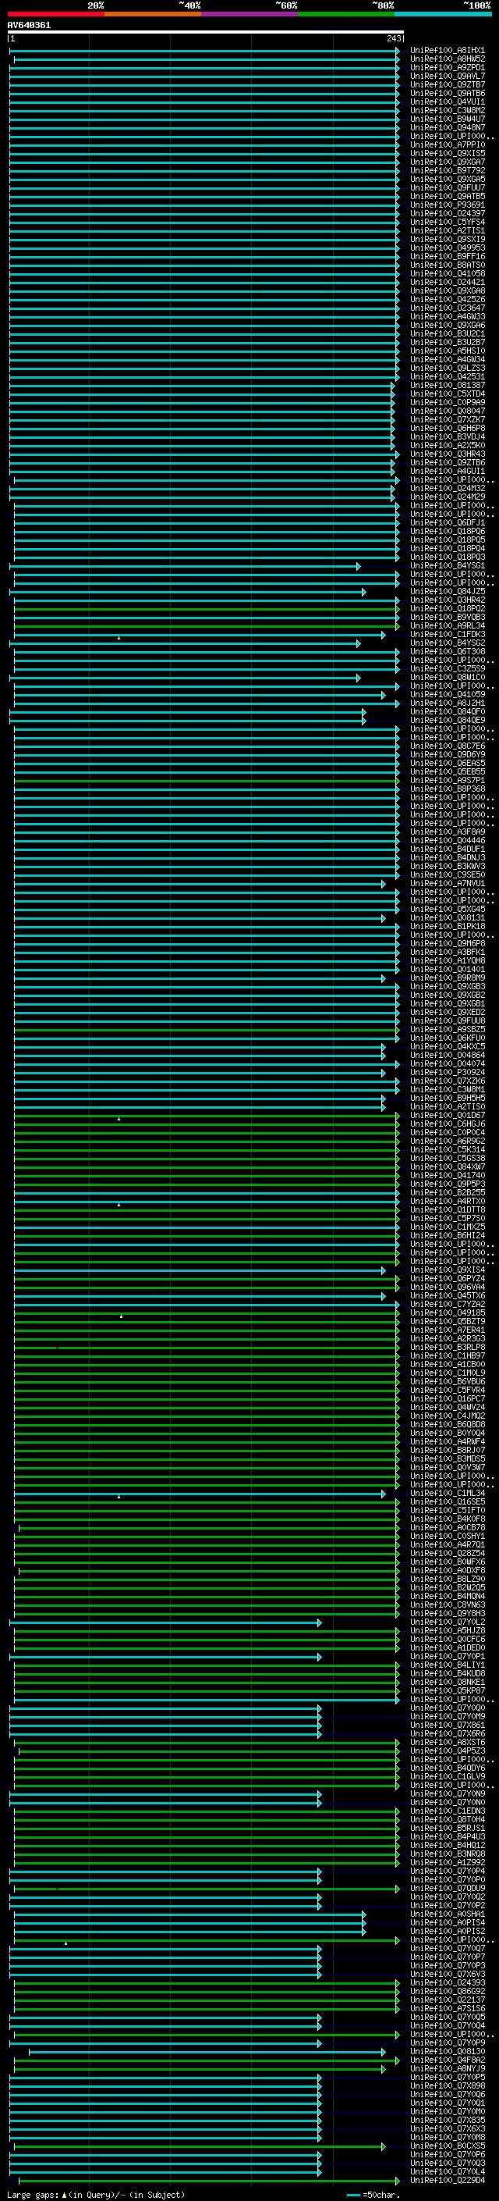The height and width of the screenshot is (2201, 499).
Task: Open hit UniRef100_Q4VUI1
Action: click(447, 102)
